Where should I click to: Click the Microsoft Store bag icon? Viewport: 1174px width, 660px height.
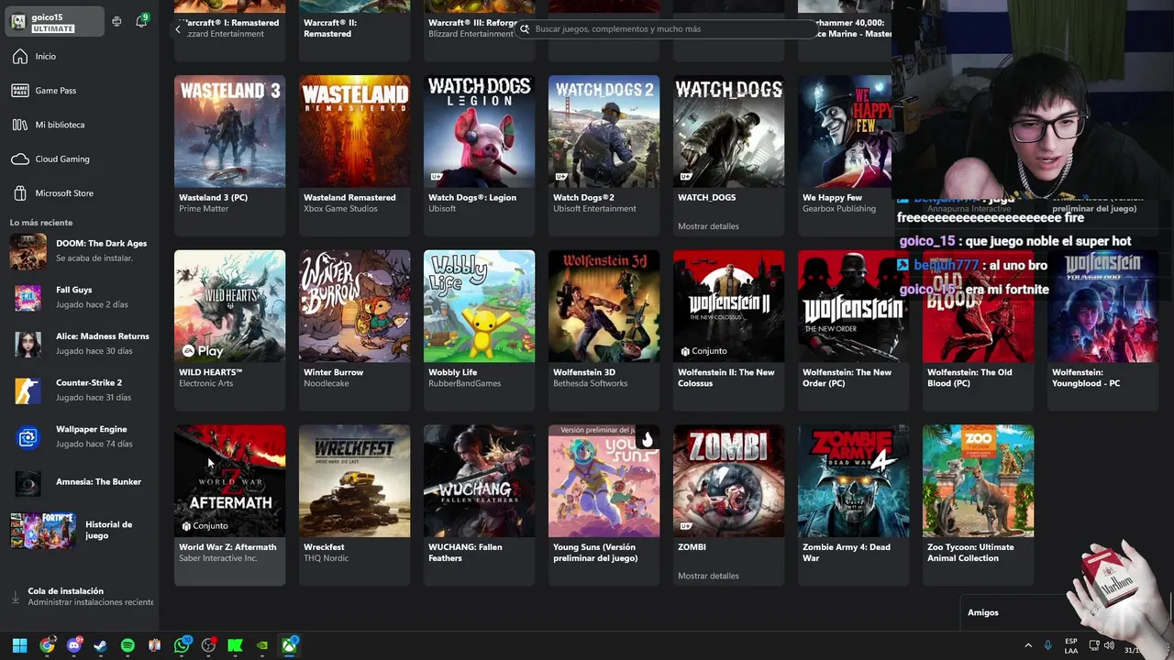point(20,193)
